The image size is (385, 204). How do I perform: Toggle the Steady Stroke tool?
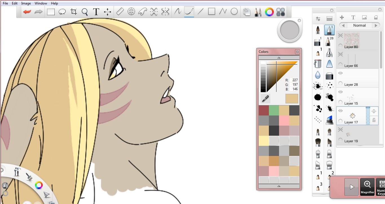point(178,12)
